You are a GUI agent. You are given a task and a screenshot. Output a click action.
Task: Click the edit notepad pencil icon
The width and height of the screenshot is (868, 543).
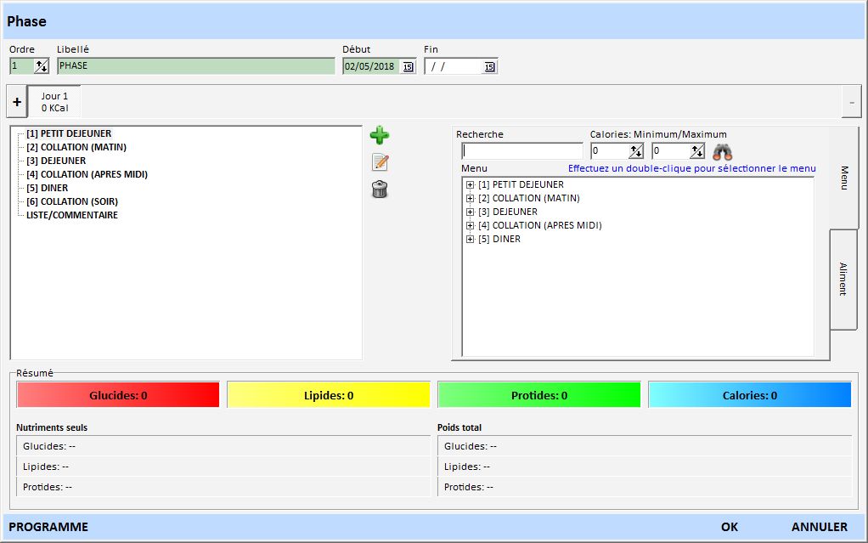pyautogui.click(x=380, y=162)
